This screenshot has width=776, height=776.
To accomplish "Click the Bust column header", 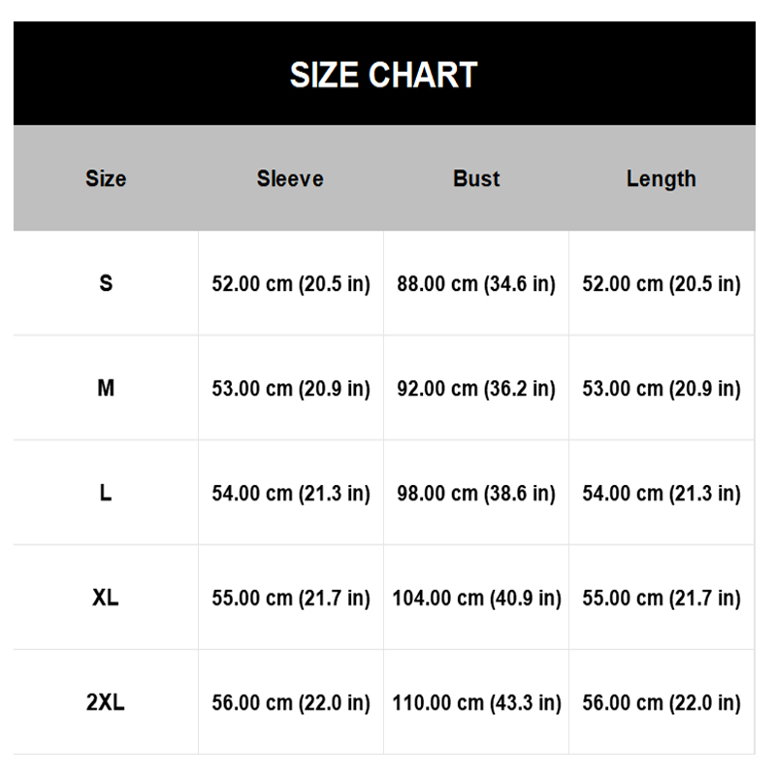I will (x=476, y=178).
